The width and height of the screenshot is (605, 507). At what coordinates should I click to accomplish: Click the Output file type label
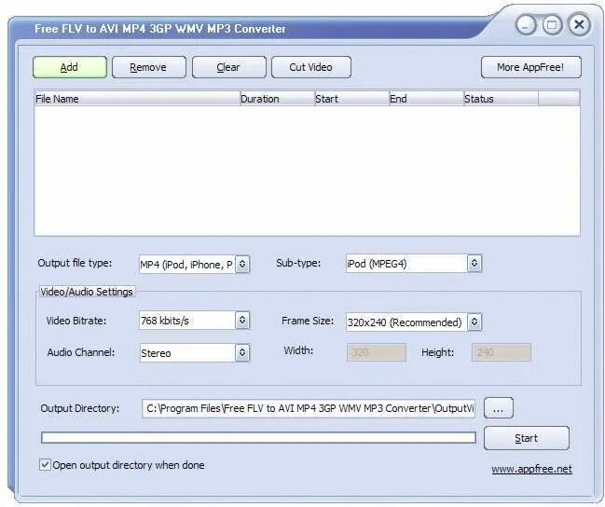pyautogui.click(x=75, y=263)
